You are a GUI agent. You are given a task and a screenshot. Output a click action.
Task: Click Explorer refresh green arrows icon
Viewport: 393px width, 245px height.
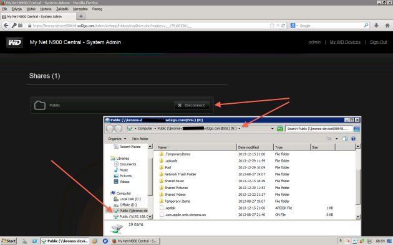279,129
